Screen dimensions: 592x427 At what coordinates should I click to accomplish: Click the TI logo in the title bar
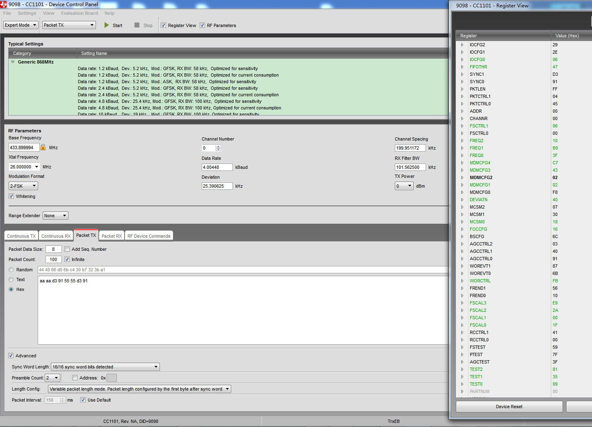(x=4, y=5)
